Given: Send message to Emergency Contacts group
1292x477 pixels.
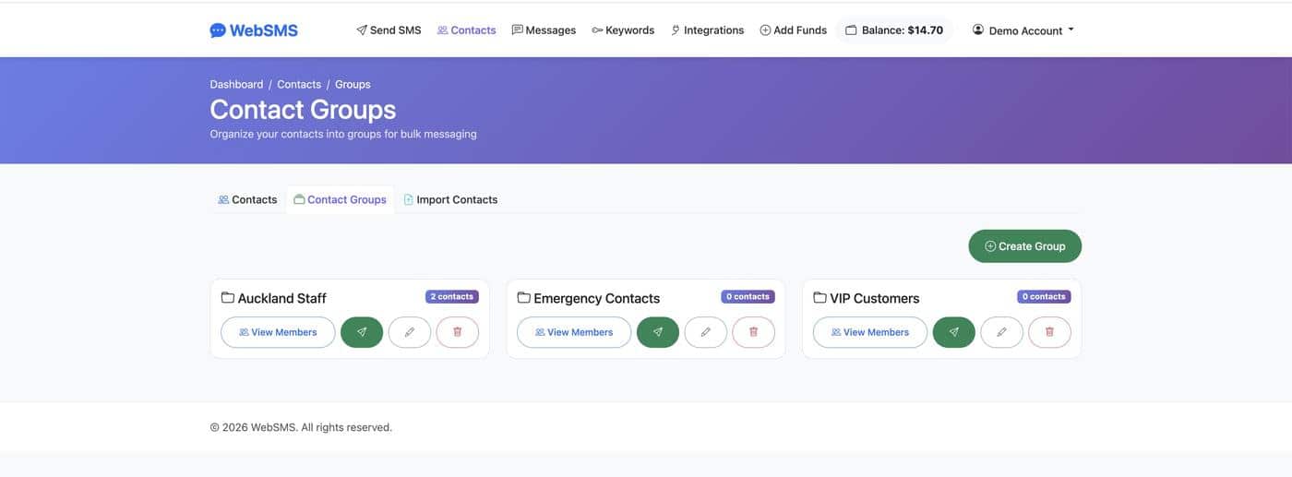Looking at the screenshot, I should coord(658,332).
